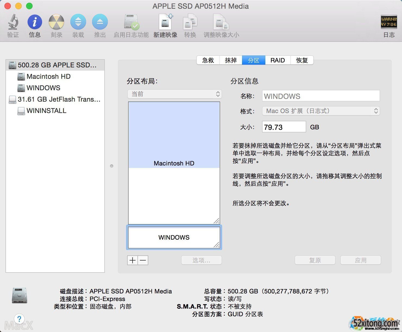
Task: Click the Mount (装载) toolbar icon
Action: [78, 22]
